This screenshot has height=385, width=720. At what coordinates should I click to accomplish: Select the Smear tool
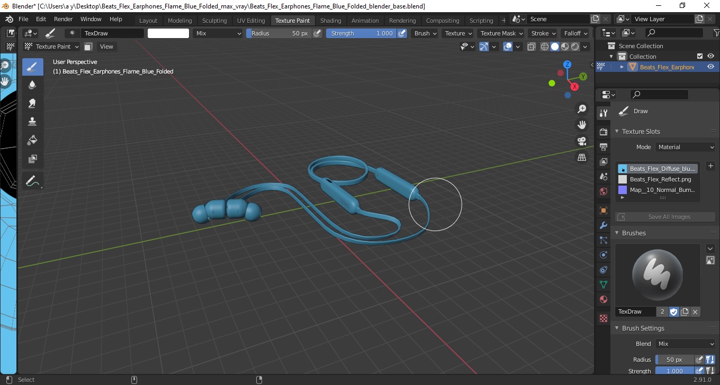pos(32,103)
